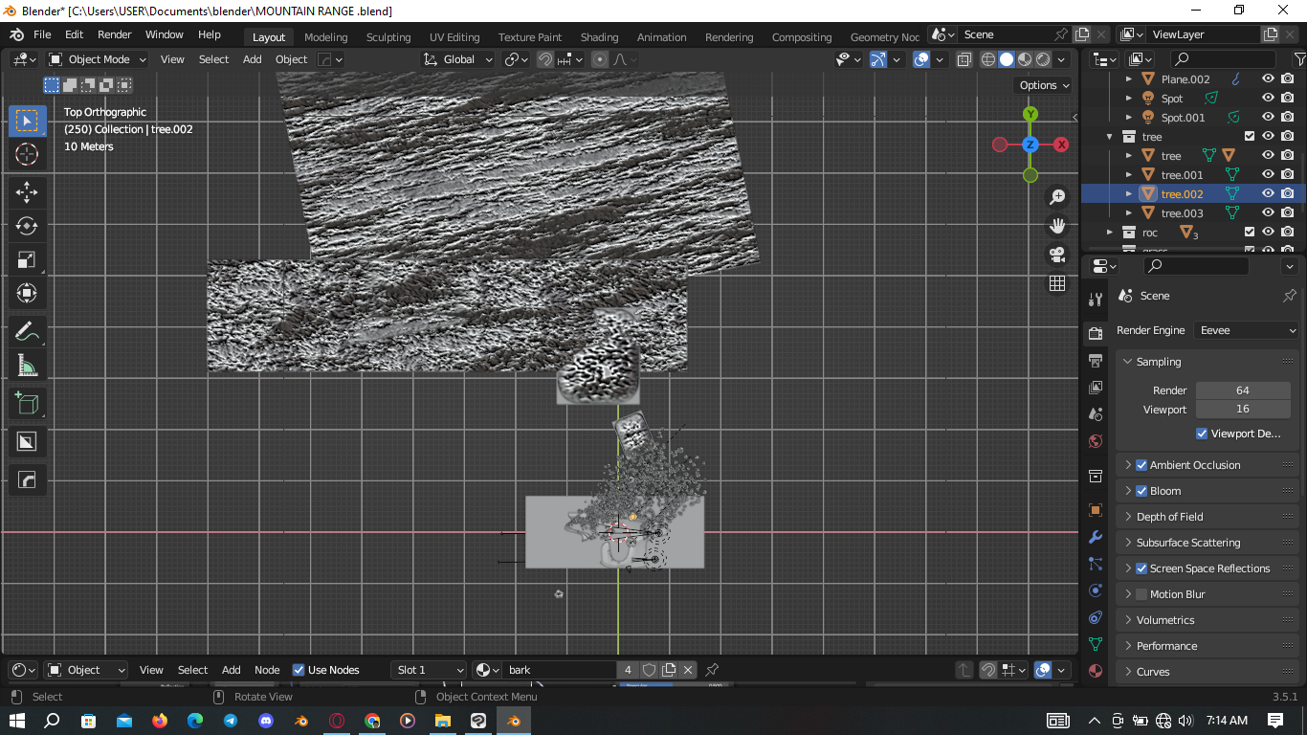Open the Render menu
Screen dimensions: 1307x735
pyautogui.click(x=115, y=34)
